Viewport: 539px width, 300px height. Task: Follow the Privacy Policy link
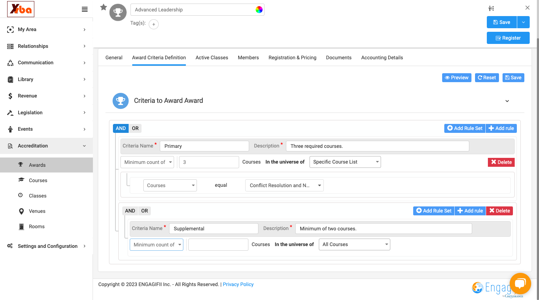(x=238, y=284)
